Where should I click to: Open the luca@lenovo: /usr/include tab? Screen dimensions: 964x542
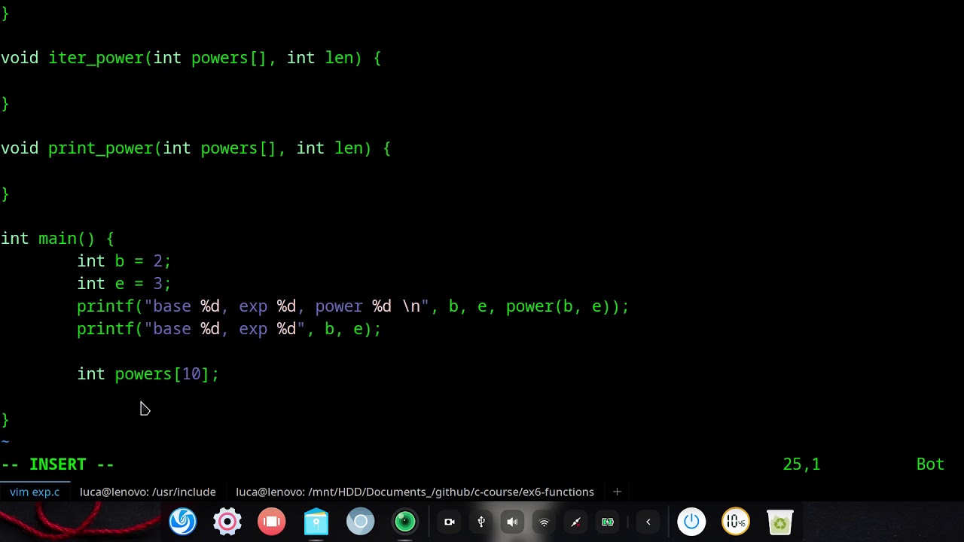coord(148,492)
